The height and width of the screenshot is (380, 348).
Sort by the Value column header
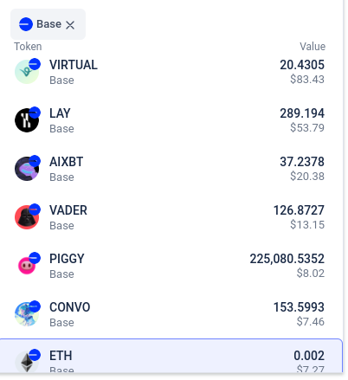(313, 47)
